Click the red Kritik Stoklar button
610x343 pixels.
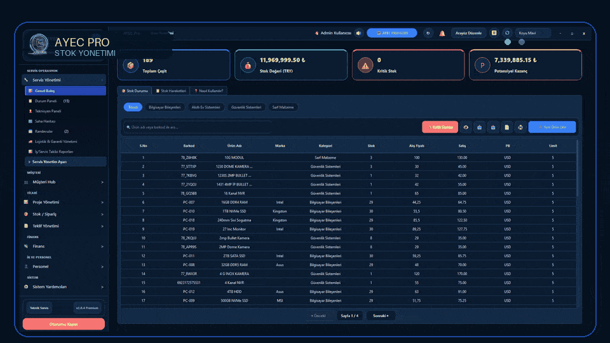pyautogui.click(x=440, y=127)
